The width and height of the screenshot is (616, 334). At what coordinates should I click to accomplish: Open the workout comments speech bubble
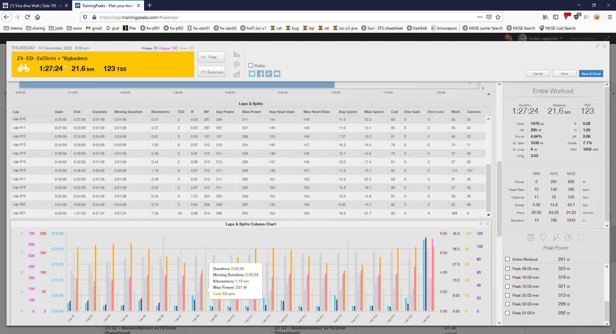pos(236,64)
